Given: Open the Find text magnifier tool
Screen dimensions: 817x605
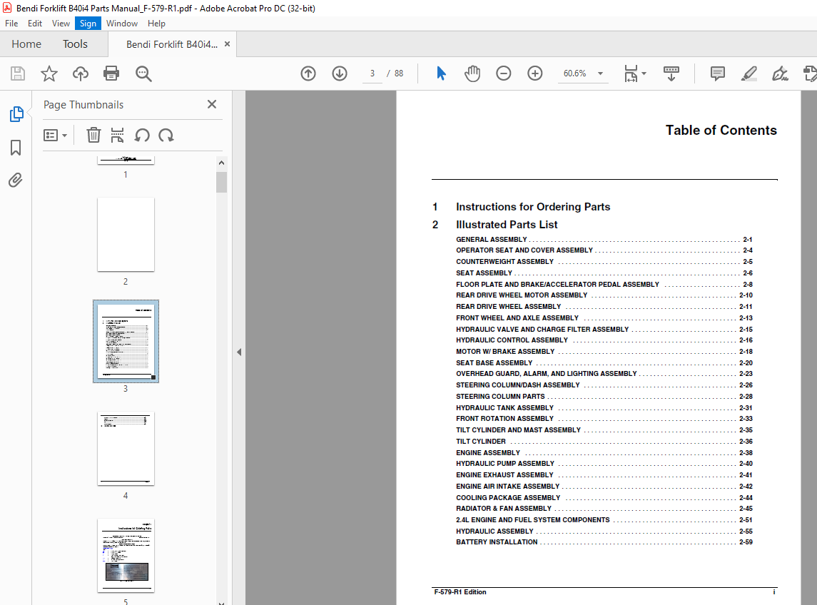Looking at the screenshot, I should tap(143, 73).
